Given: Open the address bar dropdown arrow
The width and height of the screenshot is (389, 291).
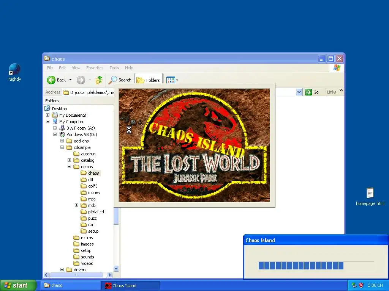Looking at the screenshot, I should (x=299, y=92).
